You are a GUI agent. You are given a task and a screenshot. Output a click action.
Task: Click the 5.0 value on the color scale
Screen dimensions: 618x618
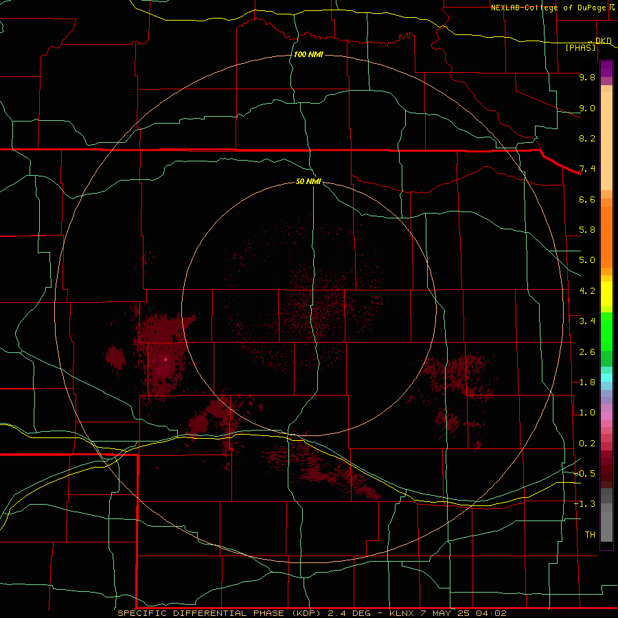pyautogui.click(x=587, y=260)
